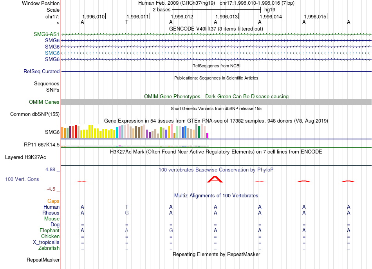
Task: Click the ---> strand direction label
Action: click(56, 23)
